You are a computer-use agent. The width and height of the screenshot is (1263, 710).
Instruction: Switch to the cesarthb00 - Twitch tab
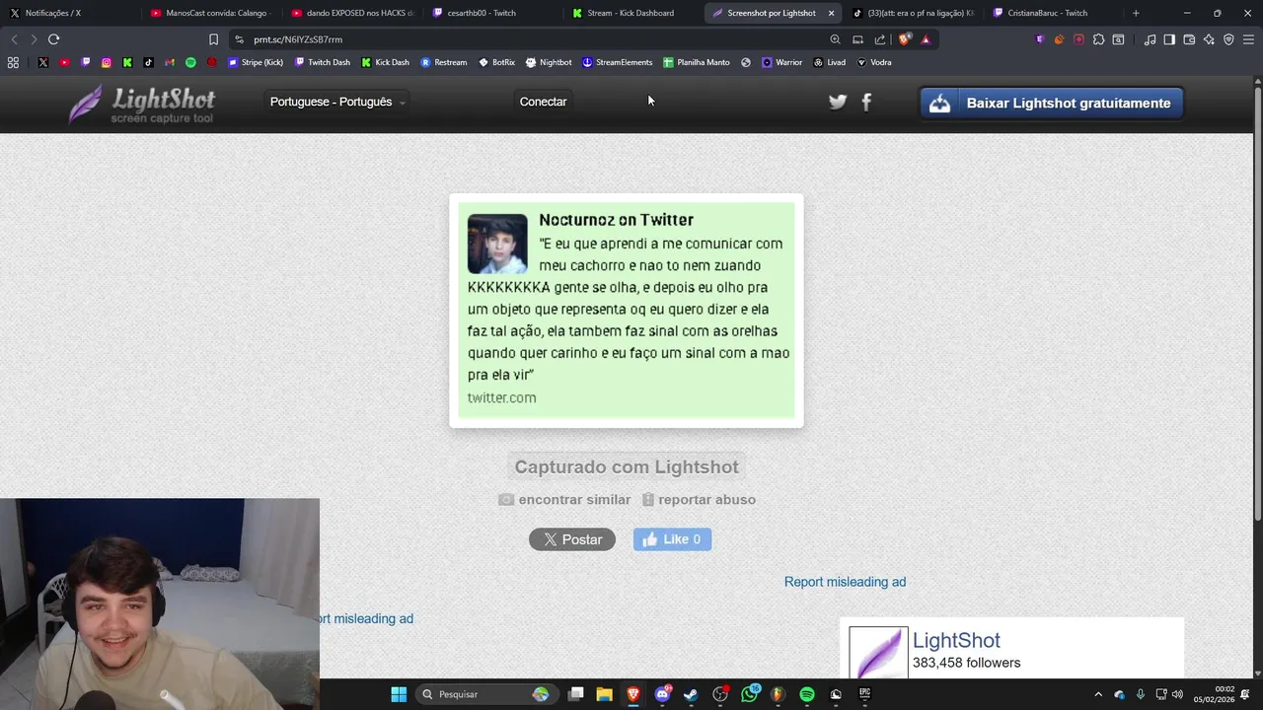[x=493, y=13]
